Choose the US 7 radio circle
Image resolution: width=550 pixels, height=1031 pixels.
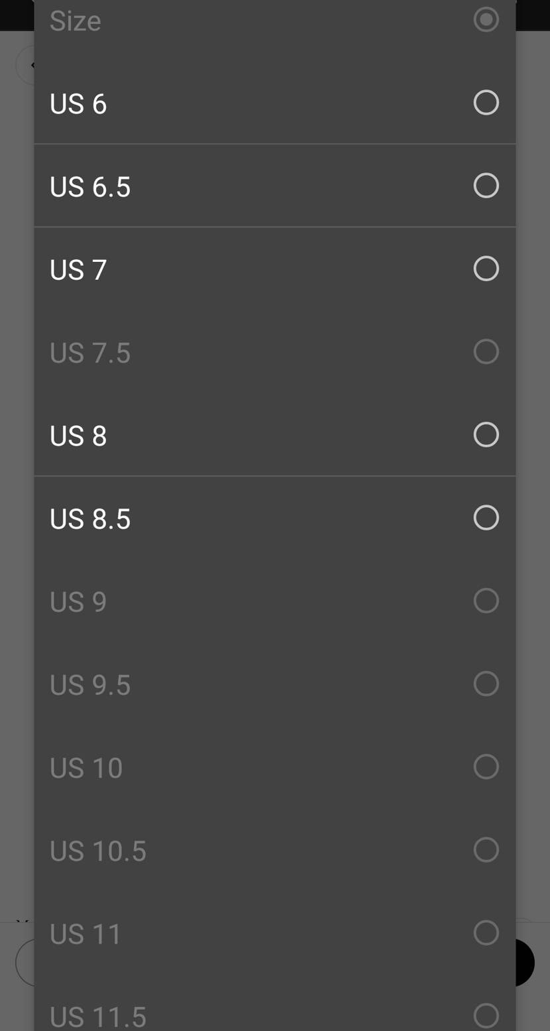click(486, 269)
